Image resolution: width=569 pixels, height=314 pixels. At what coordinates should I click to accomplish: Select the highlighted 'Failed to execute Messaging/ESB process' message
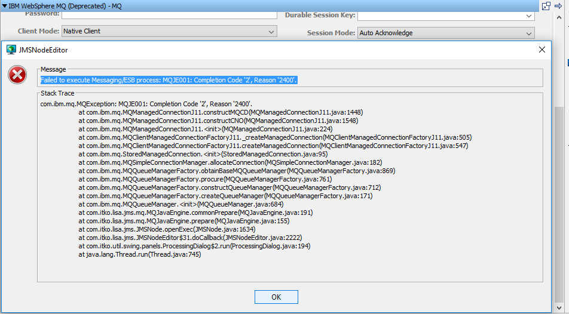tap(169, 80)
